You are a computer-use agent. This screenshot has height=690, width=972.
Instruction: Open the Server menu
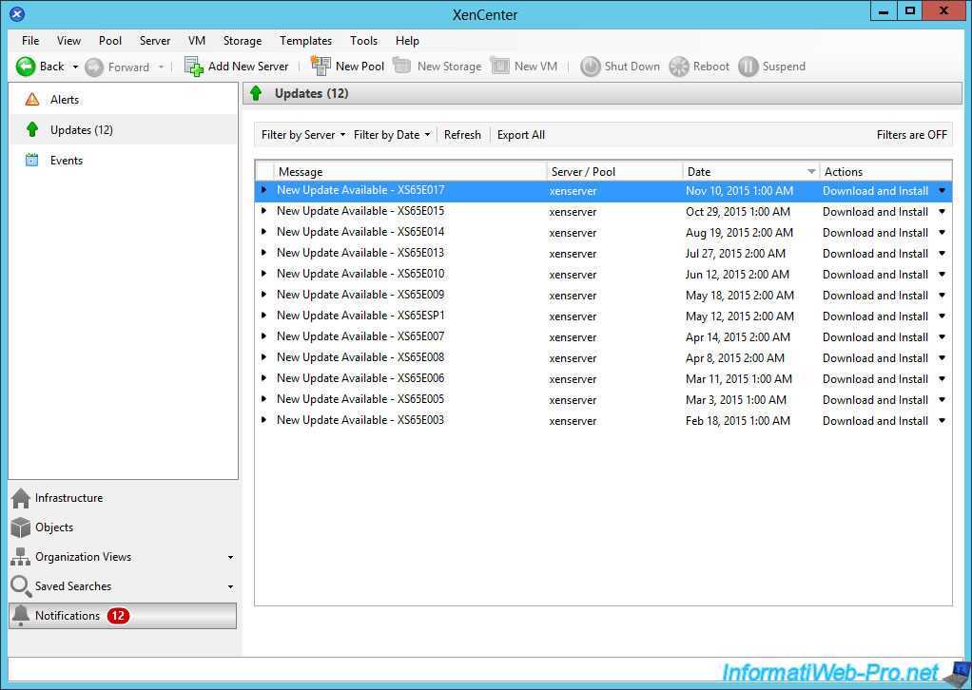pos(155,40)
